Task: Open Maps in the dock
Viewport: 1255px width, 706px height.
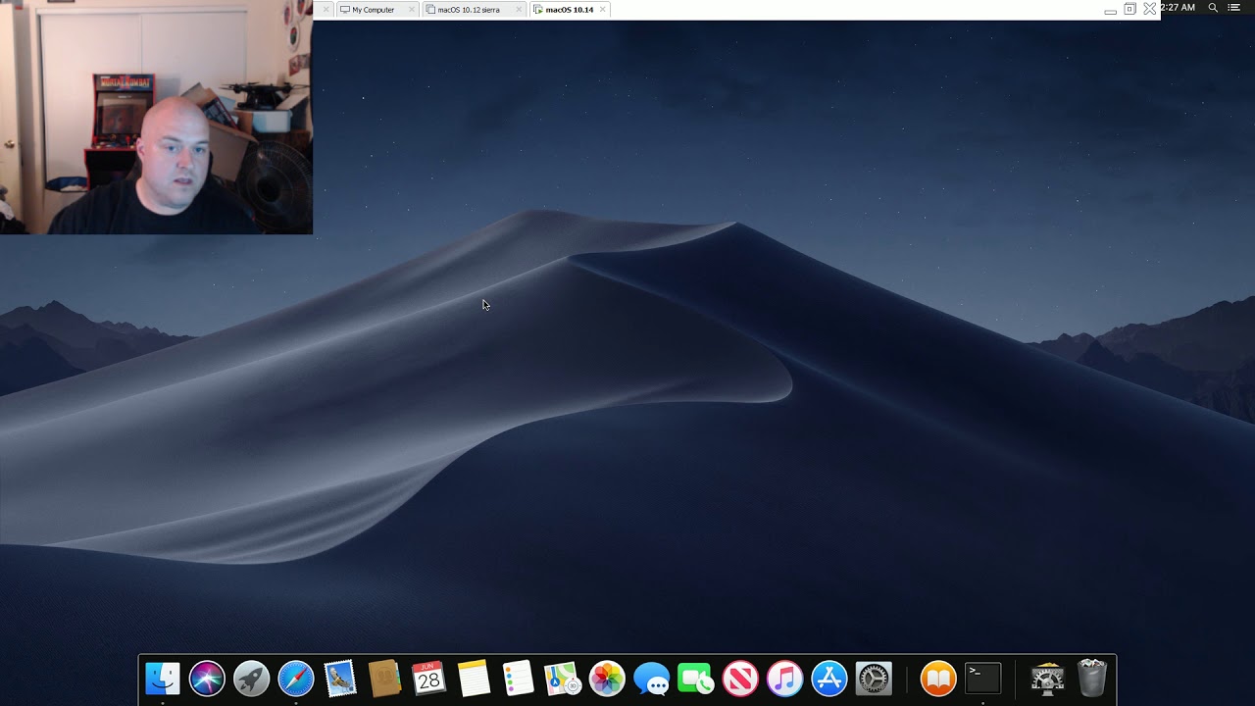Action: click(562, 679)
